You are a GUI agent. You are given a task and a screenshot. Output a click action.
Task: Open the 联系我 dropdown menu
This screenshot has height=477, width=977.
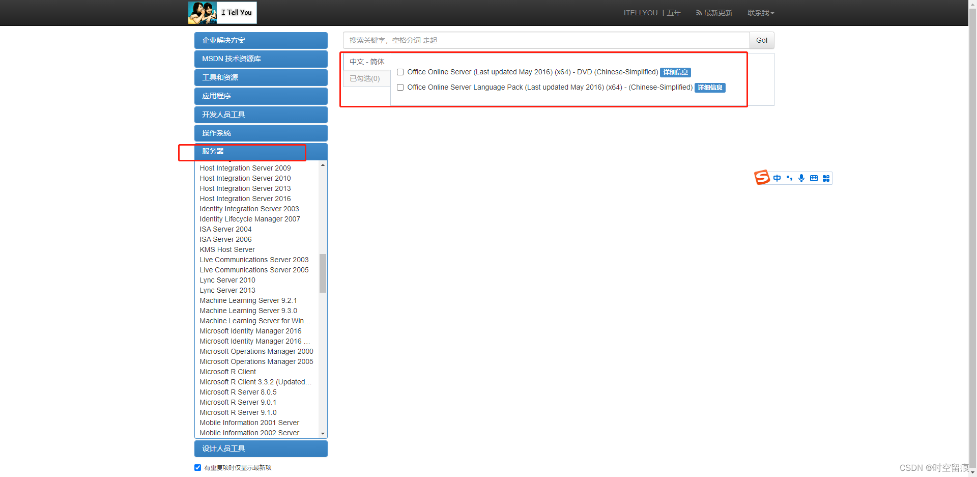click(761, 13)
